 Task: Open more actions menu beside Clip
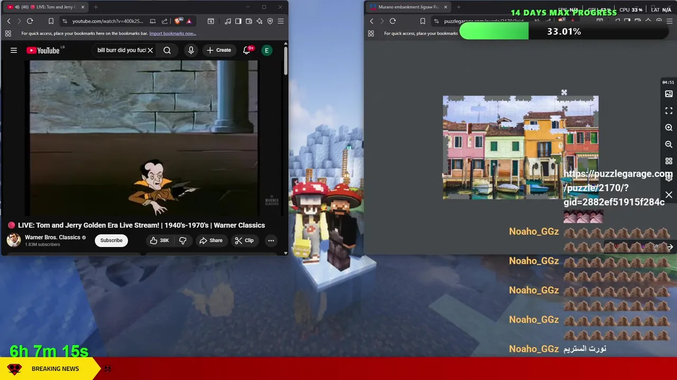point(271,240)
